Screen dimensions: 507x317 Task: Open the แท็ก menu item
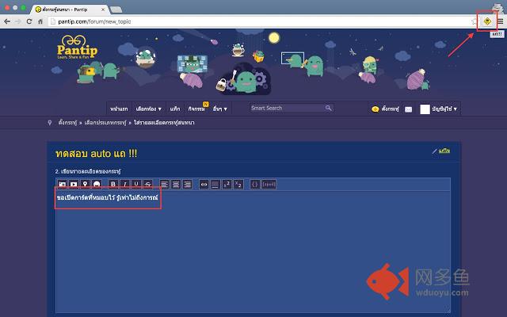pyautogui.click(x=175, y=109)
